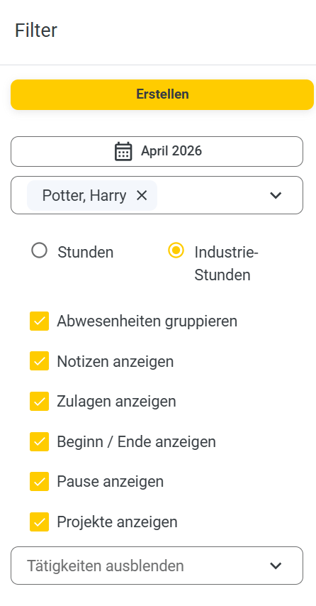Image resolution: width=316 pixels, height=606 pixels.
Task: Click empty space inside the employee field
Action: pyautogui.click(x=213, y=195)
